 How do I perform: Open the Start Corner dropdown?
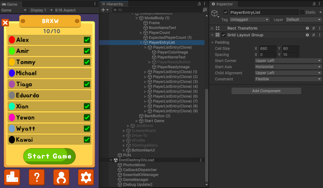[288, 61]
